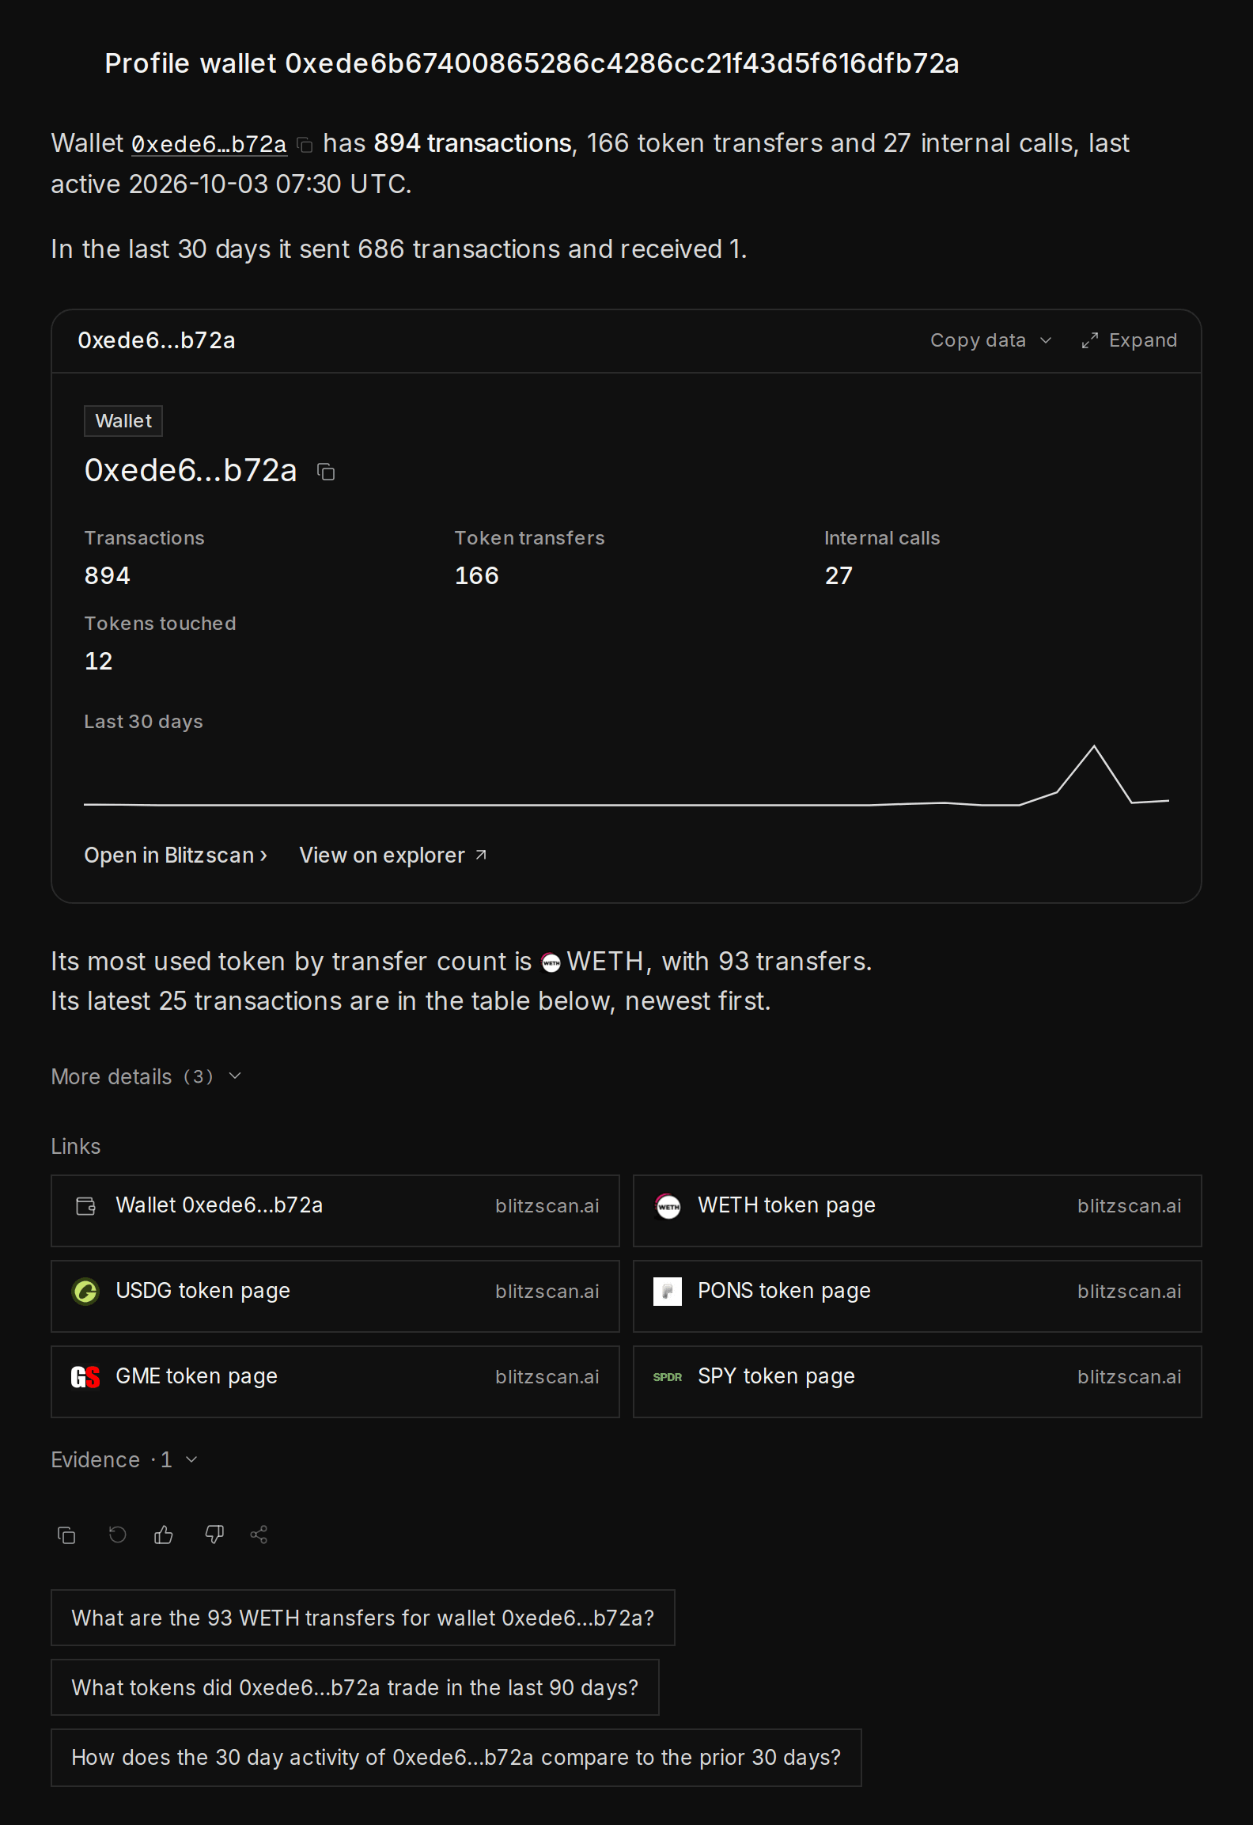This screenshot has width=1253, height=1825.
Task: Click the Internal calls value 27
Action: 838,575
